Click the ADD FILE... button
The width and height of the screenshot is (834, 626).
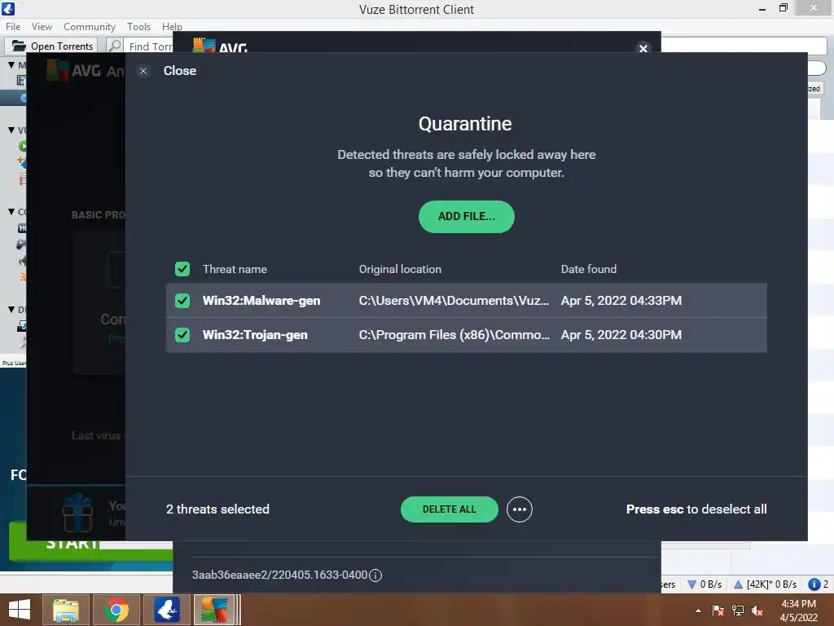click(467, 217)
